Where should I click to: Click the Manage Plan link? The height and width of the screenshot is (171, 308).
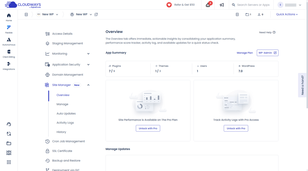(x=245, y=53)
